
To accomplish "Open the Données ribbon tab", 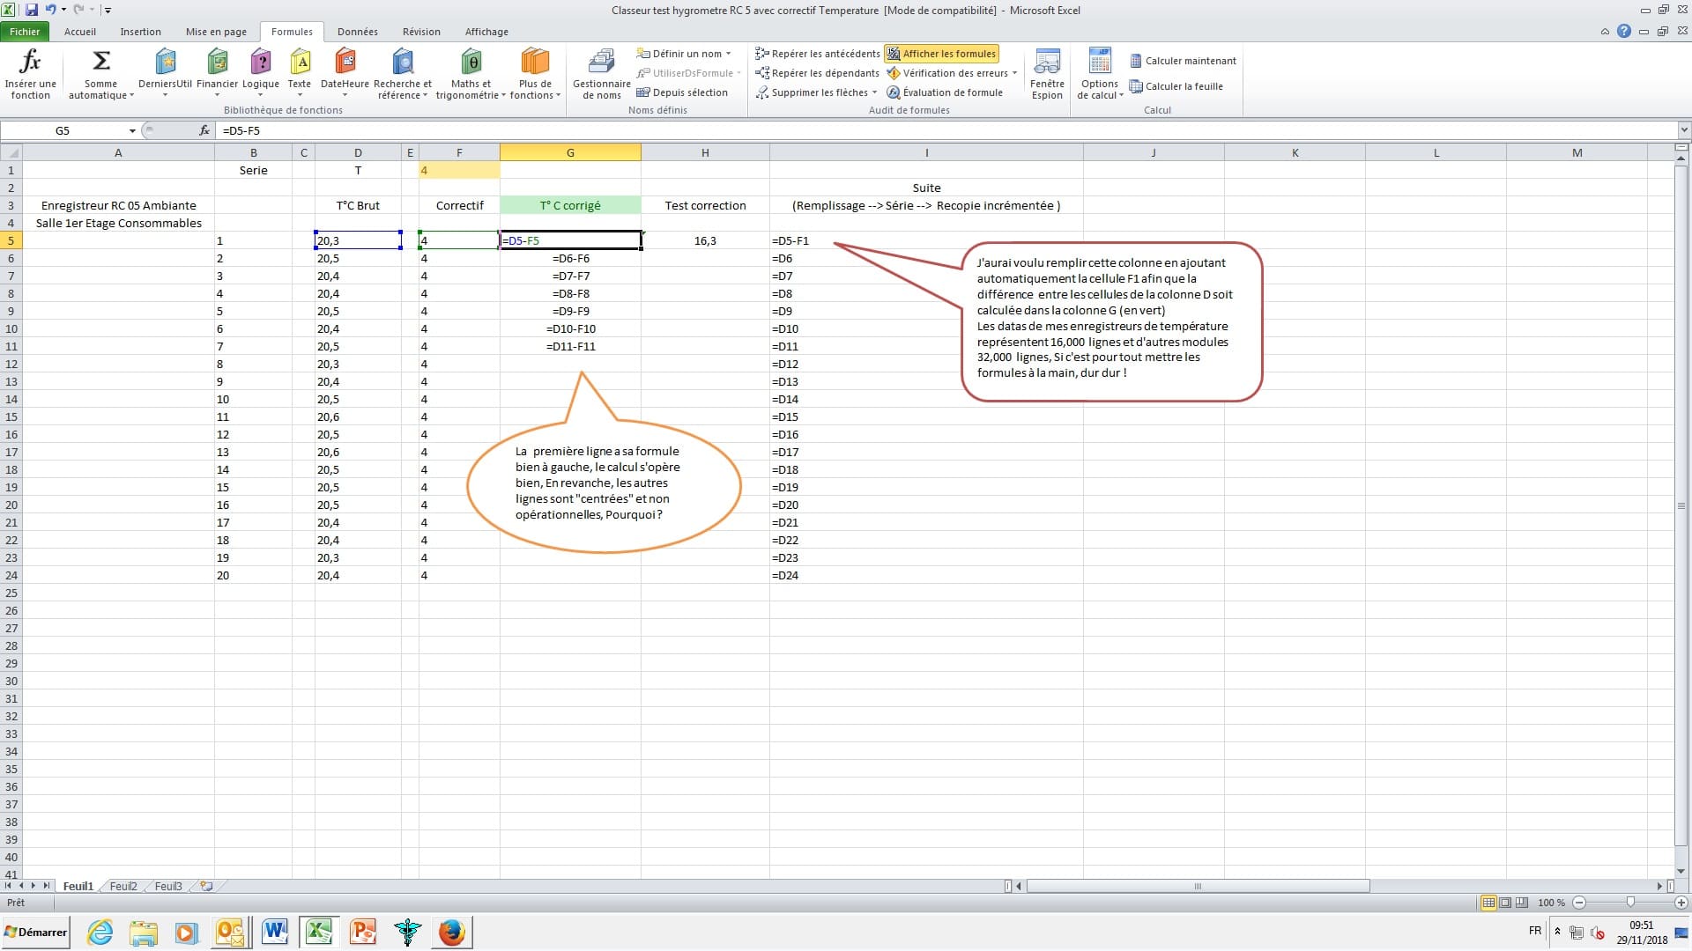I will [x=357, y=32].
